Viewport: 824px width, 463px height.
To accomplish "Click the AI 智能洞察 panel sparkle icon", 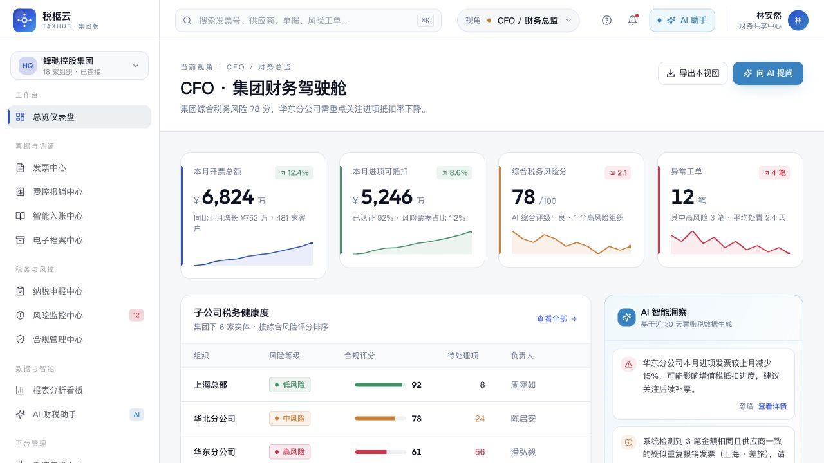I will (626, 317).
